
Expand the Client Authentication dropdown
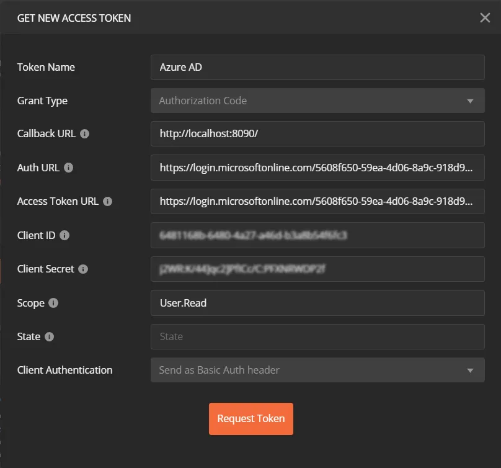pyautogui.click(x=317, y=370)
